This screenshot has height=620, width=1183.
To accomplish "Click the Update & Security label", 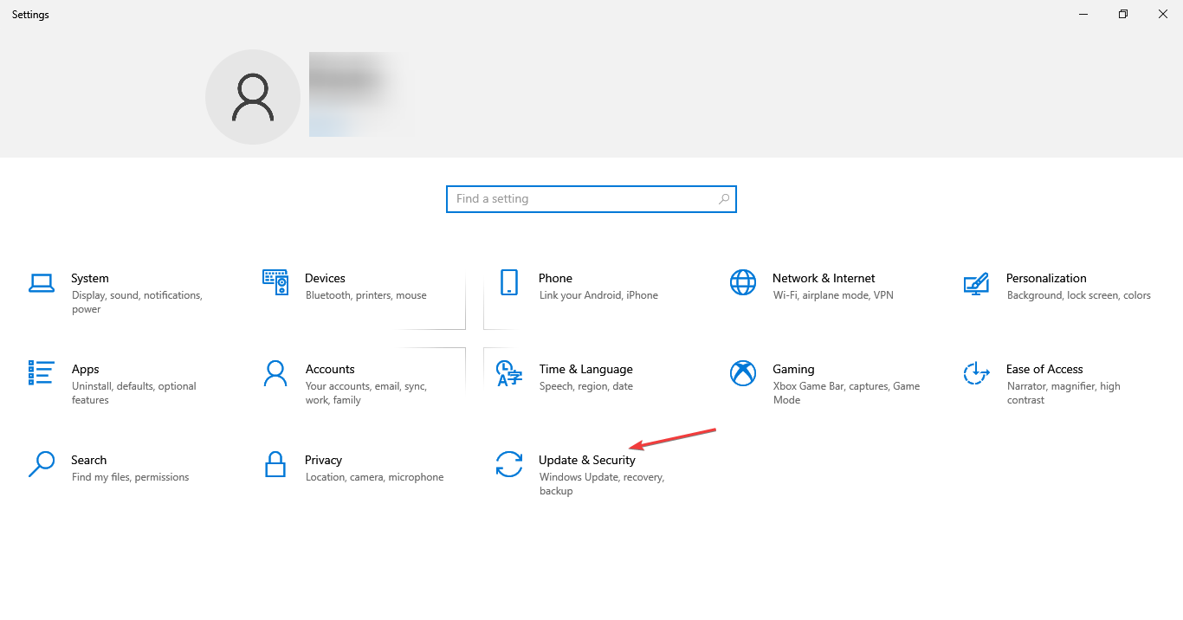I will coord(587,460).
